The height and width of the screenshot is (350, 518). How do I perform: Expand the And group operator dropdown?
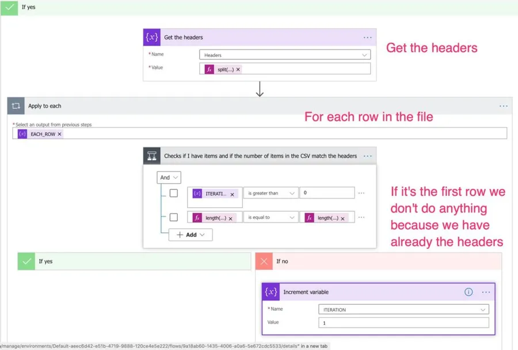click(169, 177)
